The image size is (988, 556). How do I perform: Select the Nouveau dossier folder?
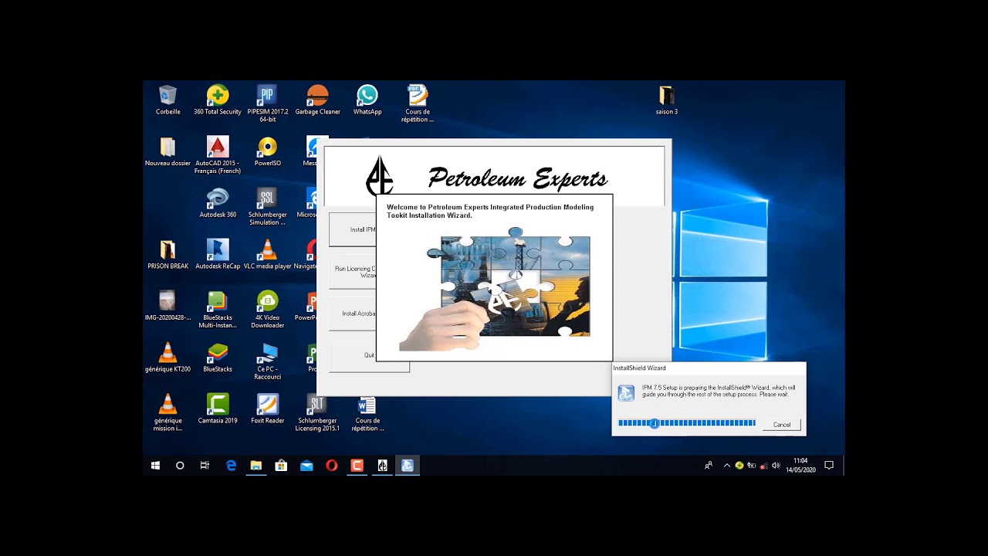167,152
